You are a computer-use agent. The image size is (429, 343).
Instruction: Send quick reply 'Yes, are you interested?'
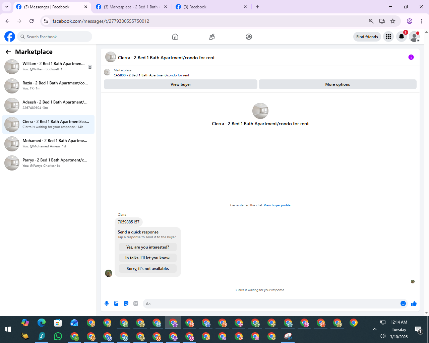(148, 247)
